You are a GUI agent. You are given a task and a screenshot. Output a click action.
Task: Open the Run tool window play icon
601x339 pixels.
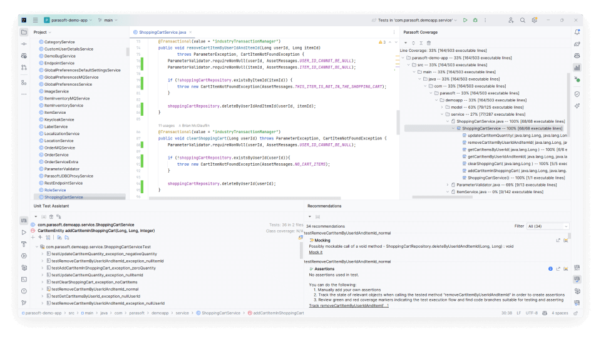24,233
